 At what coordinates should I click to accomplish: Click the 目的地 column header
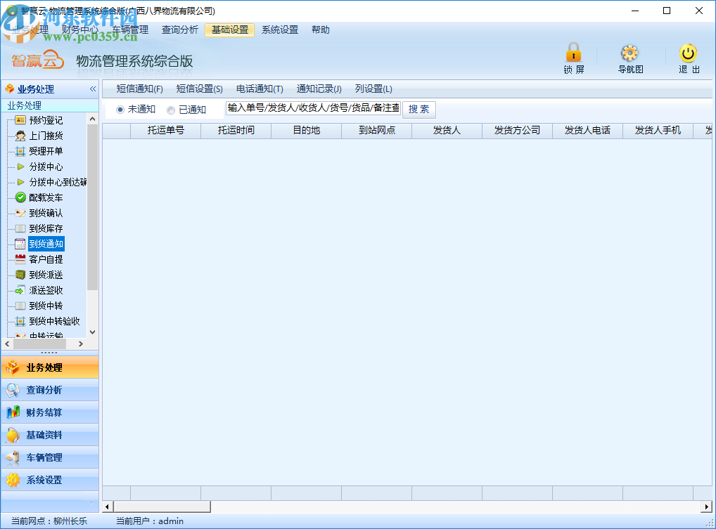coord(307,131)
